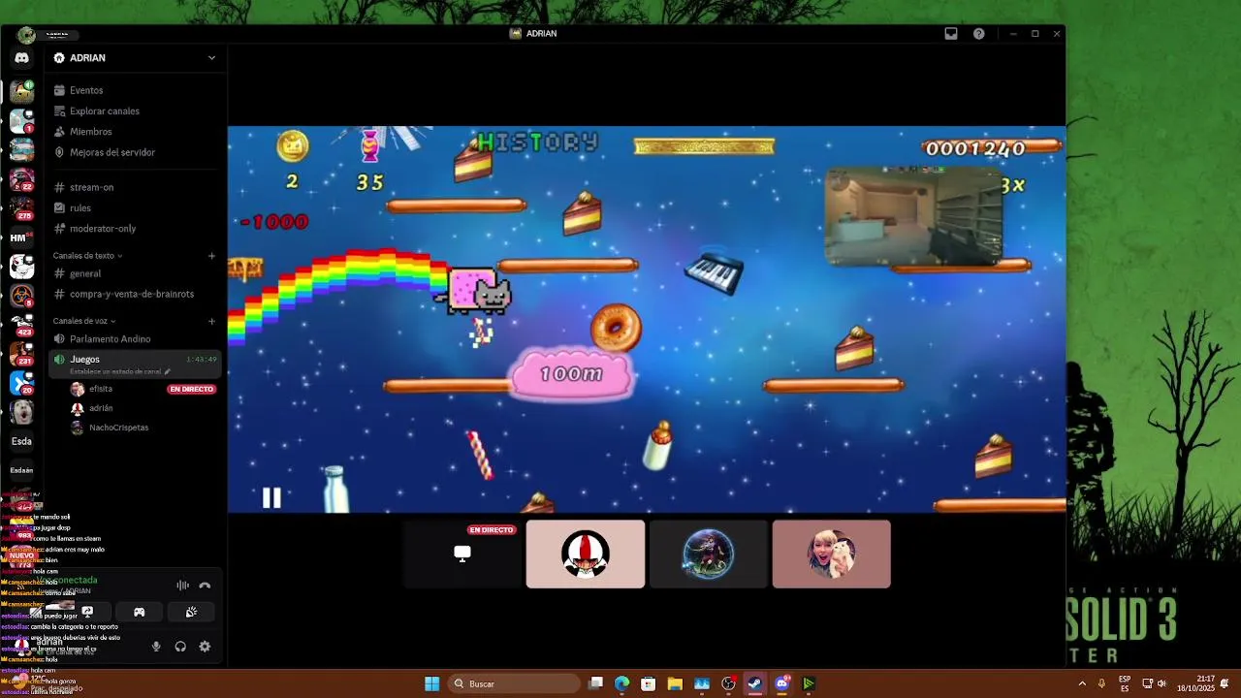Open the ESP language indicator in the tray
The height and width of the screenshot is (698, 1241).
click(1125, 683)
